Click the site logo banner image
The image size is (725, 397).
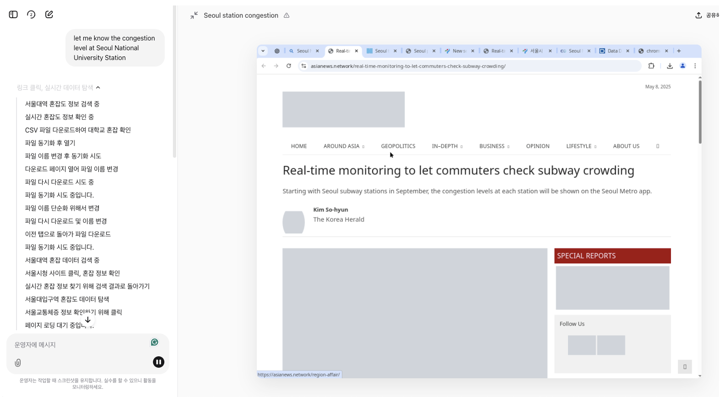[x=343, y=109]
